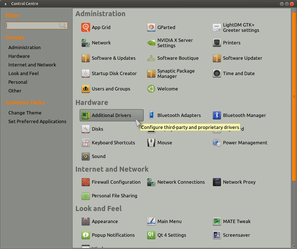
Task: Open the Qt 4 Settings icon
Action: coord(151,235)
